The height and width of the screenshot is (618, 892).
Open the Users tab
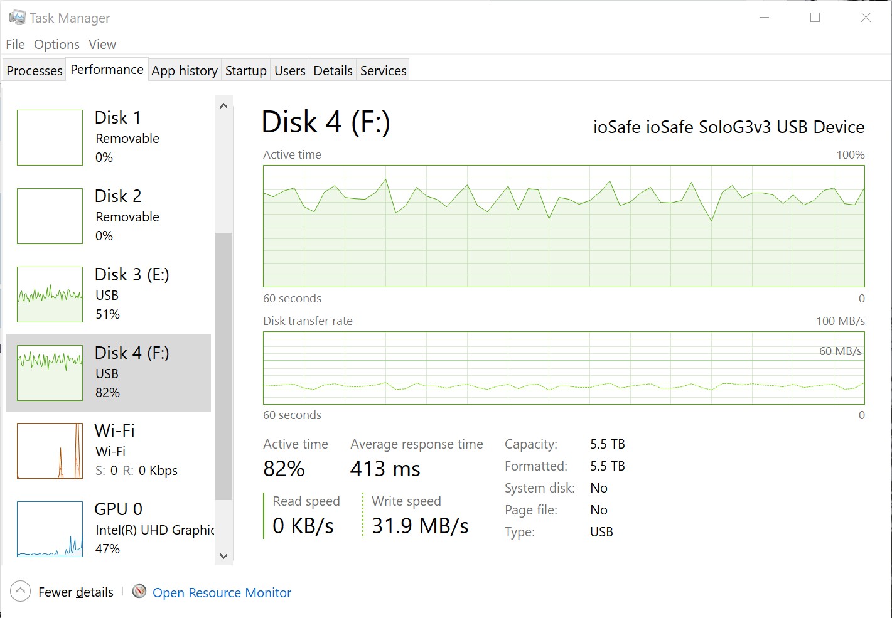(x=289, y=71)
